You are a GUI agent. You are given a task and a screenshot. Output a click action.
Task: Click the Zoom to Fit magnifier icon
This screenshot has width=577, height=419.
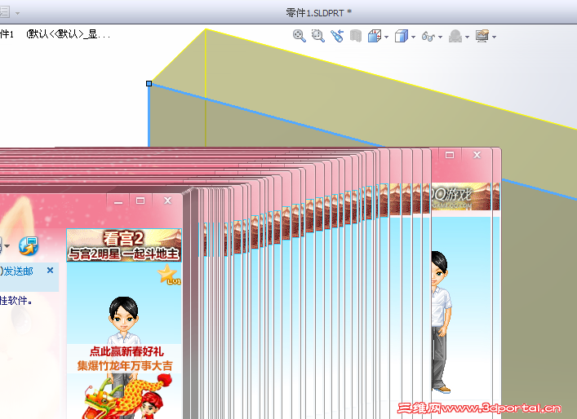pos(300,36)
